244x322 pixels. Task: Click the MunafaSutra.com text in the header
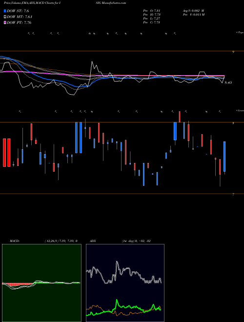coord(115,3)
